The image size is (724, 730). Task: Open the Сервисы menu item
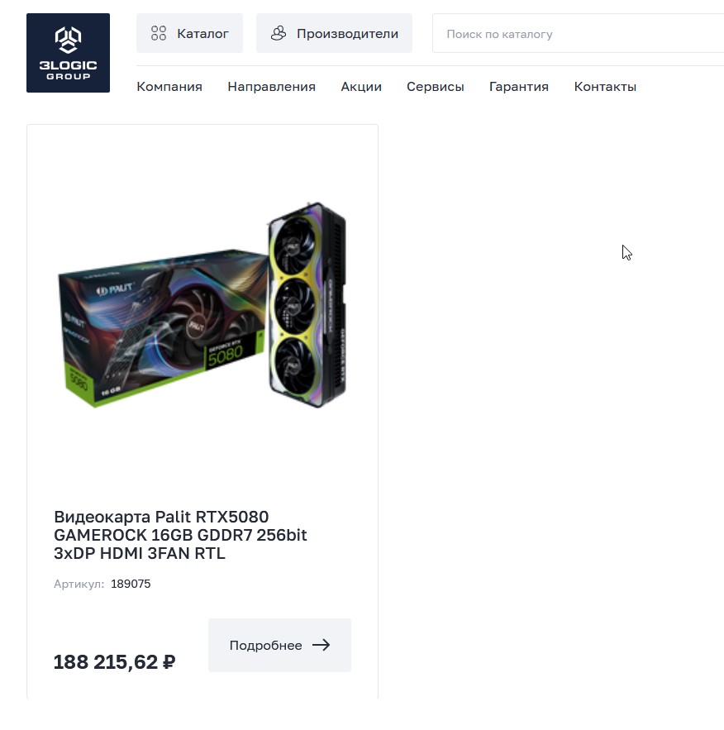tap(435, 87)
